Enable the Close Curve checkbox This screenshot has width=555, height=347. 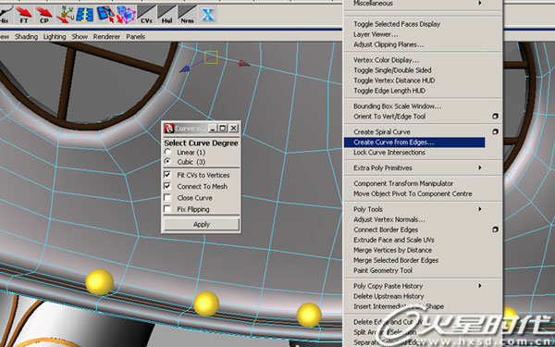[x=167, y=198]
